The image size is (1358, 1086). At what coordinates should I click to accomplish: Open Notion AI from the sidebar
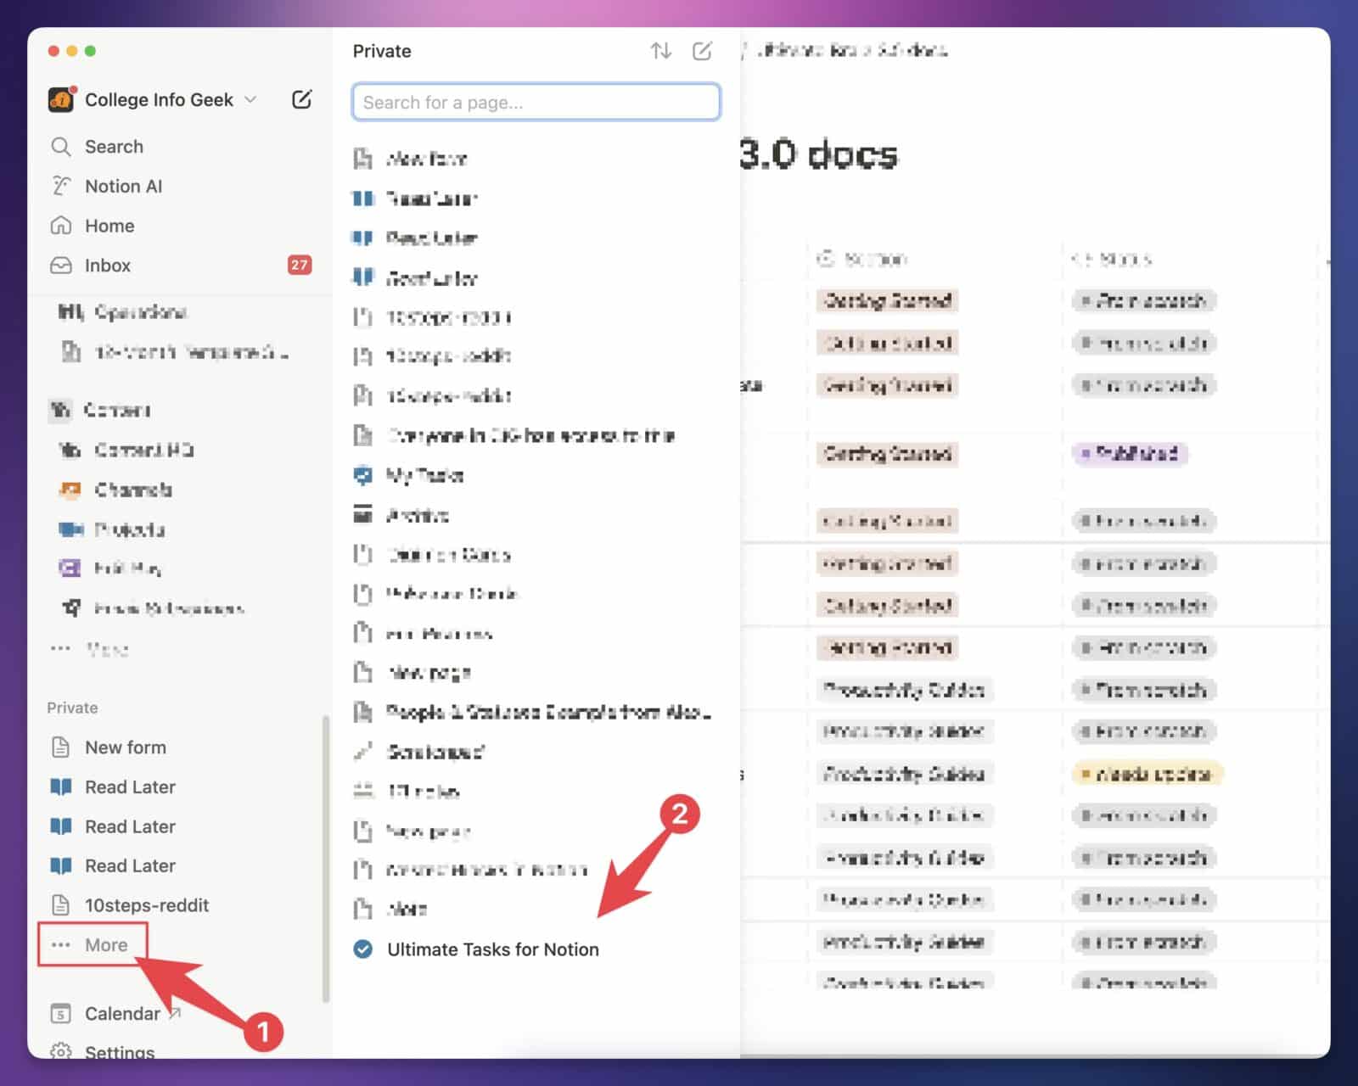(x=123, y=186)
